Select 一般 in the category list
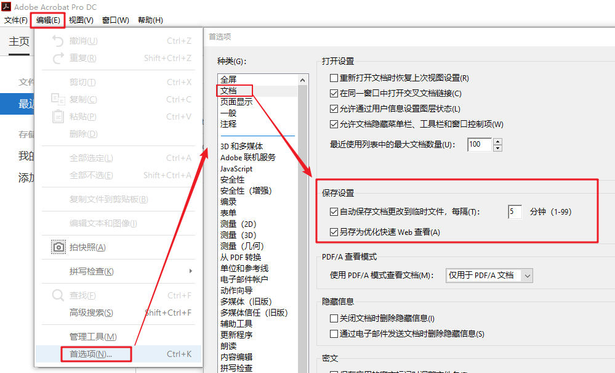 pos(228,113)
